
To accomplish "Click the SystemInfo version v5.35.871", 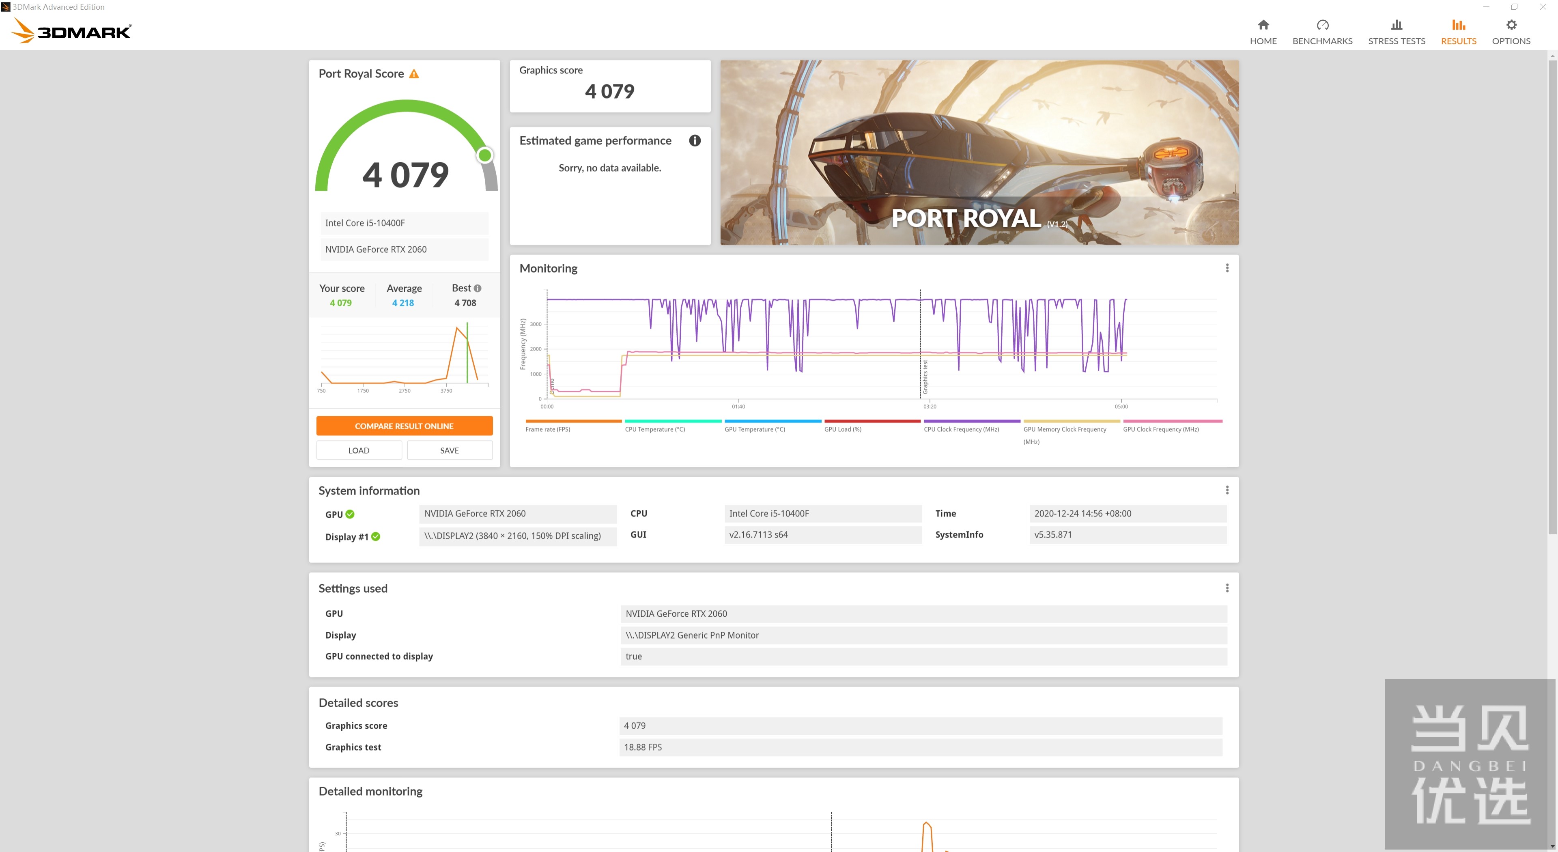I will 1128,535.
